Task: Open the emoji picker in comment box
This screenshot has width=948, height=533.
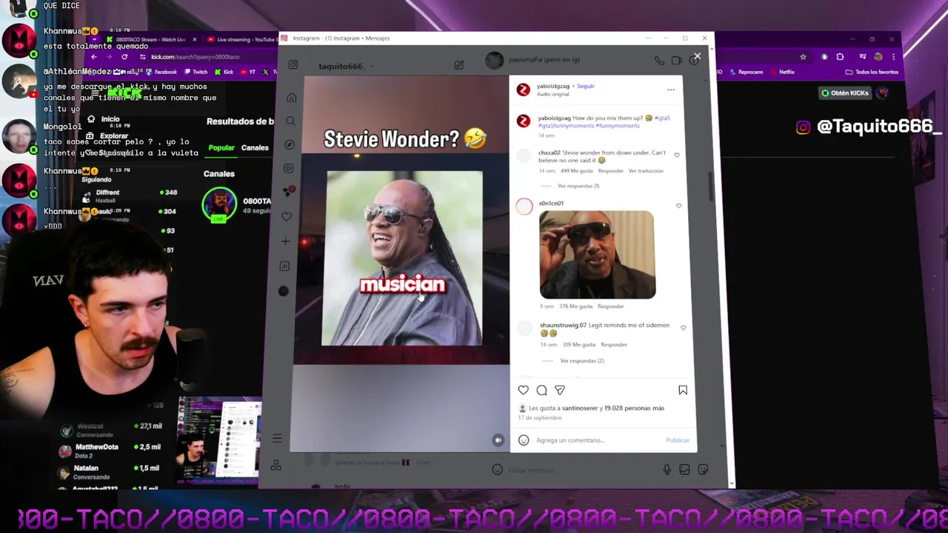Action: [x=524, y=440]
